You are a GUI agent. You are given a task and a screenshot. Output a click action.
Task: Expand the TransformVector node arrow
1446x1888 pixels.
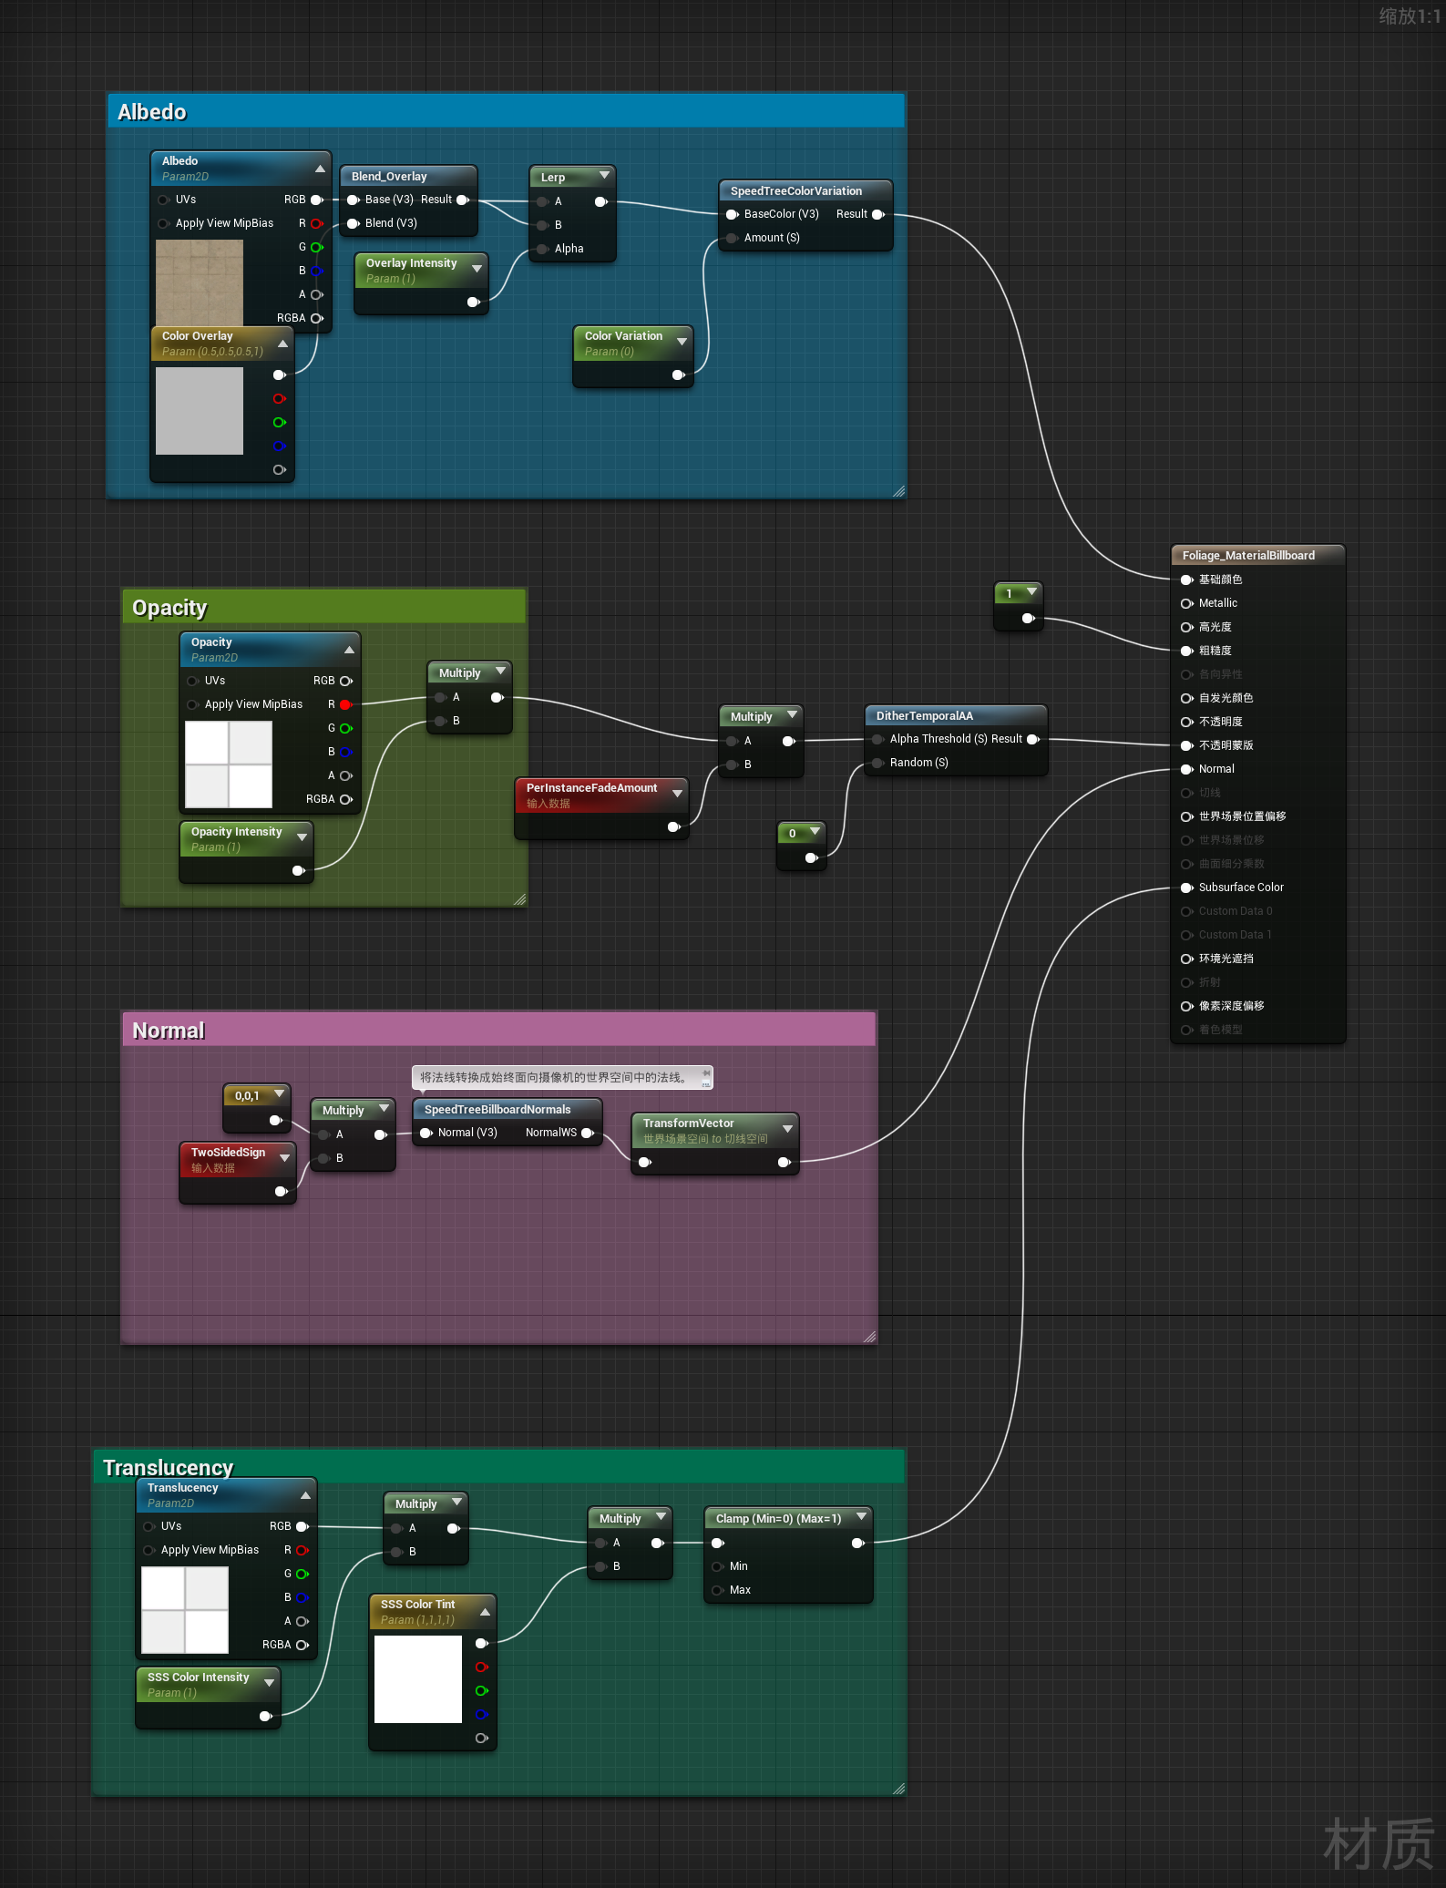tap(787, 1129)
